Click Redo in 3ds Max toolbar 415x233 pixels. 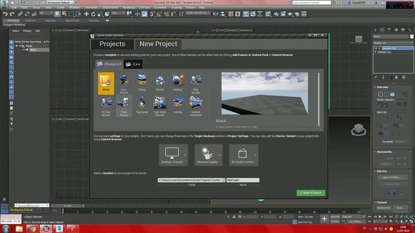[x=12, y=14]
